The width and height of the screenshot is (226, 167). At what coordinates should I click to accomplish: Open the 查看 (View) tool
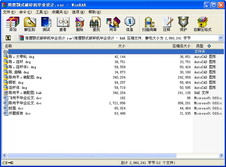point(63,24)
